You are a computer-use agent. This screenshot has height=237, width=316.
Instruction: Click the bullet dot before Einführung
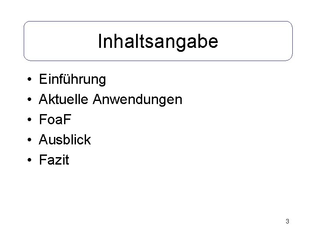[29, 79]
